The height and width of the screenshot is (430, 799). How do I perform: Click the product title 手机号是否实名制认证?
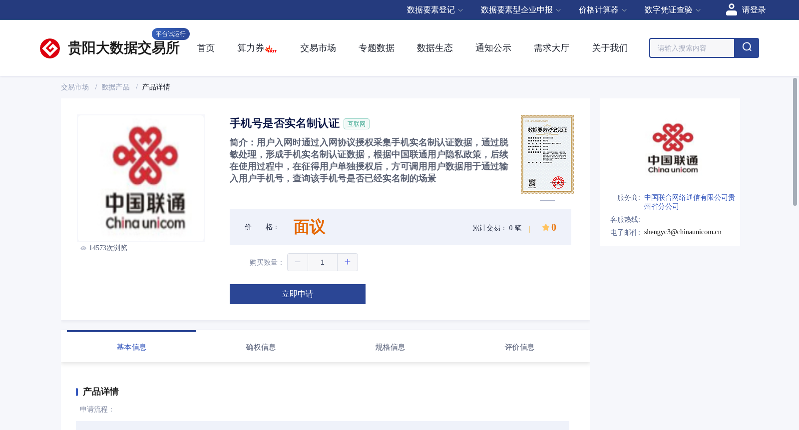click(285, 123)
